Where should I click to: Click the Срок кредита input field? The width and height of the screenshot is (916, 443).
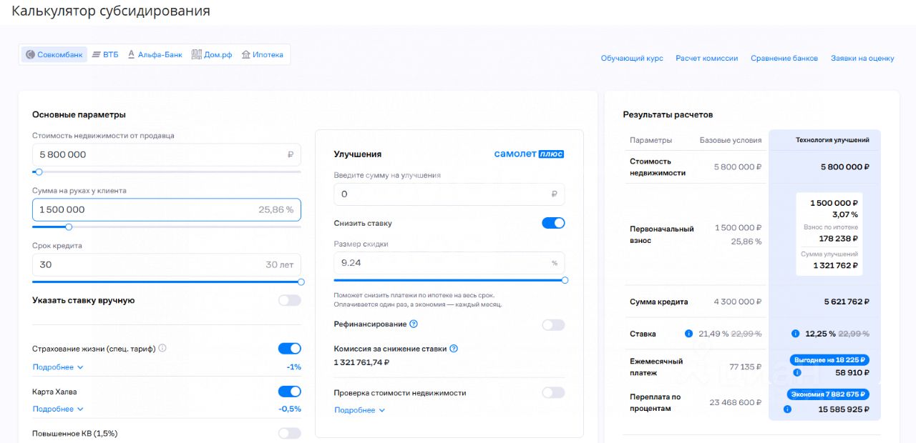point(167,264)
